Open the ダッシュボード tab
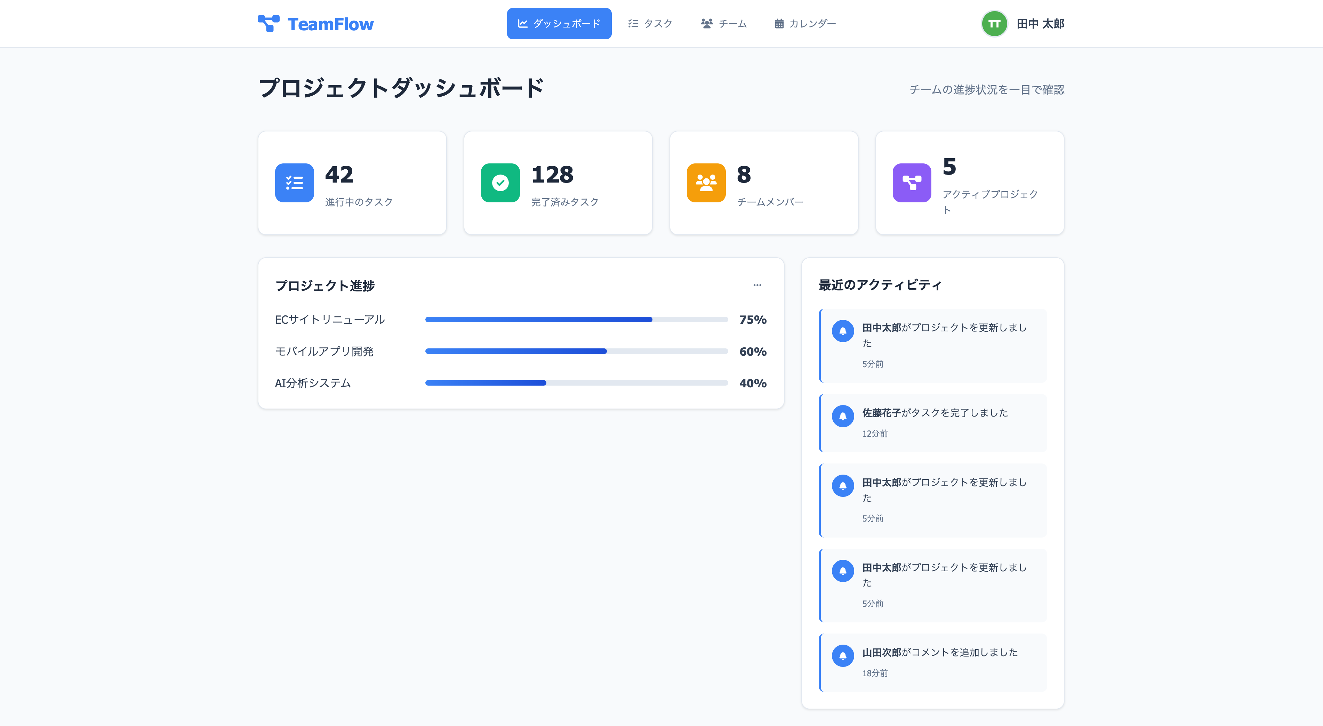Screen dimensions: 1323x726 pos(559,24)
